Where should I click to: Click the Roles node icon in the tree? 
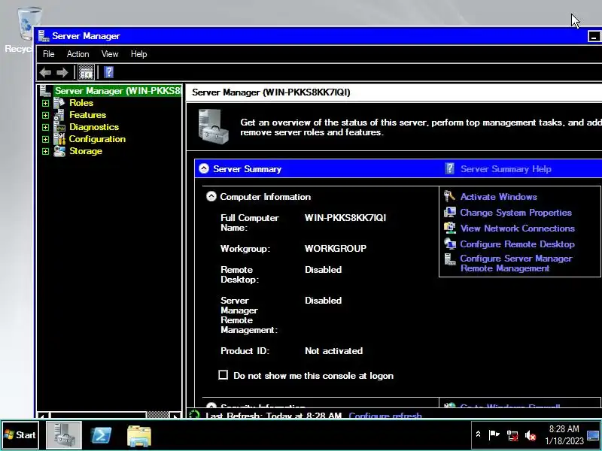click(x=59, y=103)
